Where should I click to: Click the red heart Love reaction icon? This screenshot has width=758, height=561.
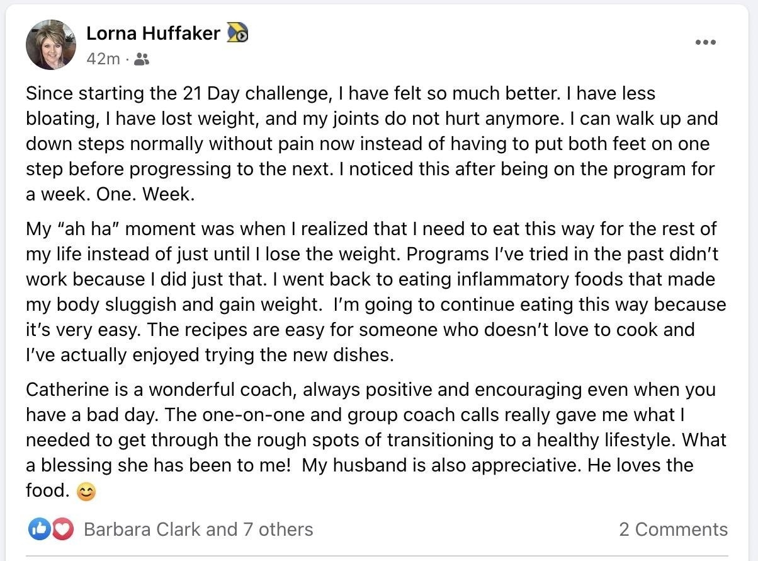(x=62, y=529)
